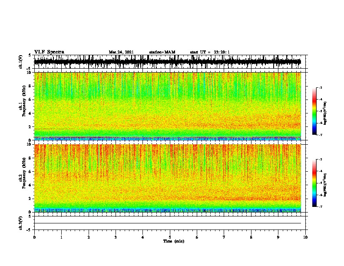This screenshot has width=344, height=266.
Task: Click the "Time (min)" x-axis label
Action: pos(174,241)
